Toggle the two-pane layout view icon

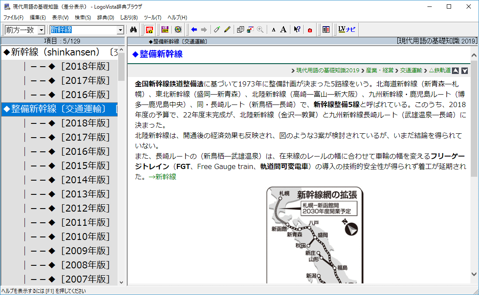(326, 30)
